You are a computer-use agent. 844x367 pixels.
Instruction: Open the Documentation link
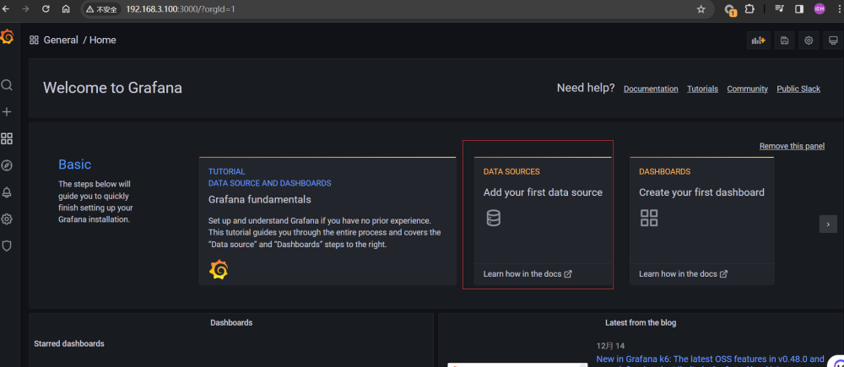pos(651,89)
